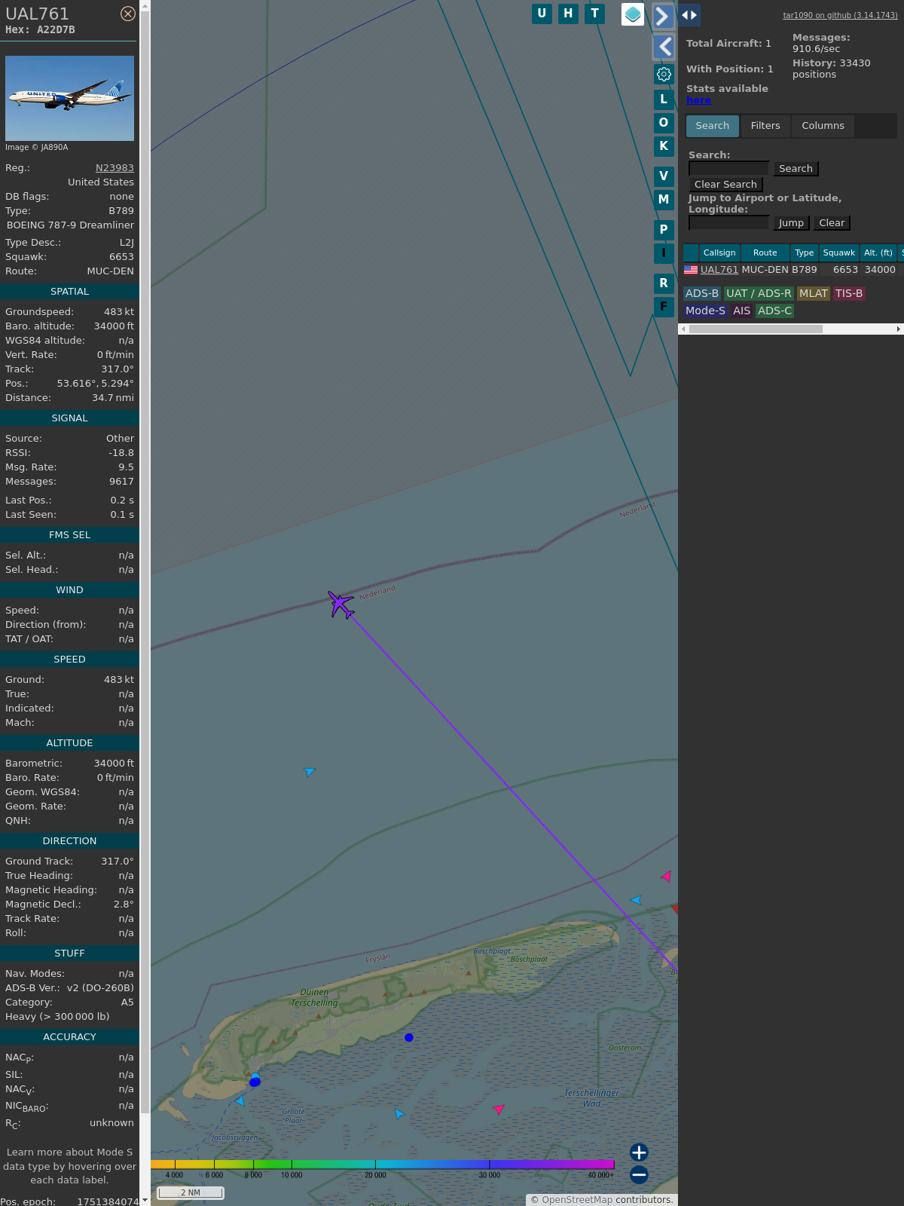Click the table horizontal scrollbar

pyautogui.click(x=756, y=329)
